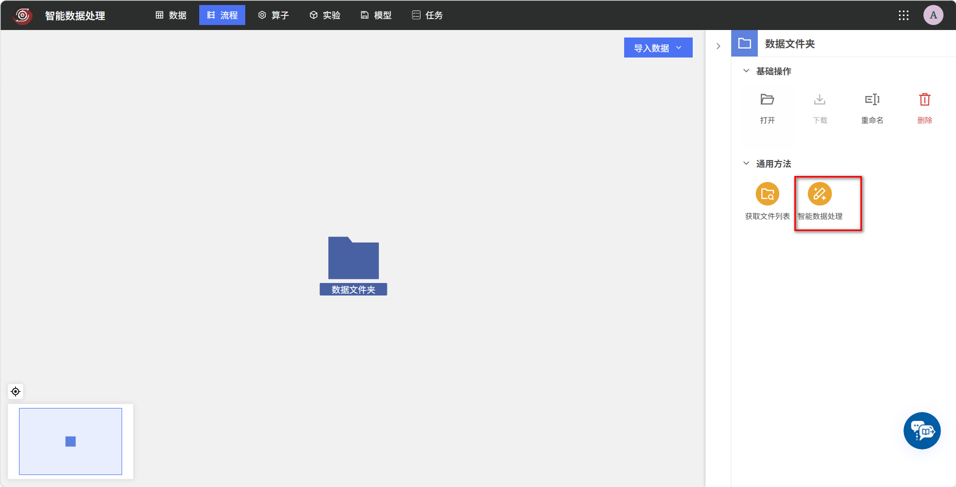
Task: Open the 导入数据 dropdown button
Action: click(658, 47)
